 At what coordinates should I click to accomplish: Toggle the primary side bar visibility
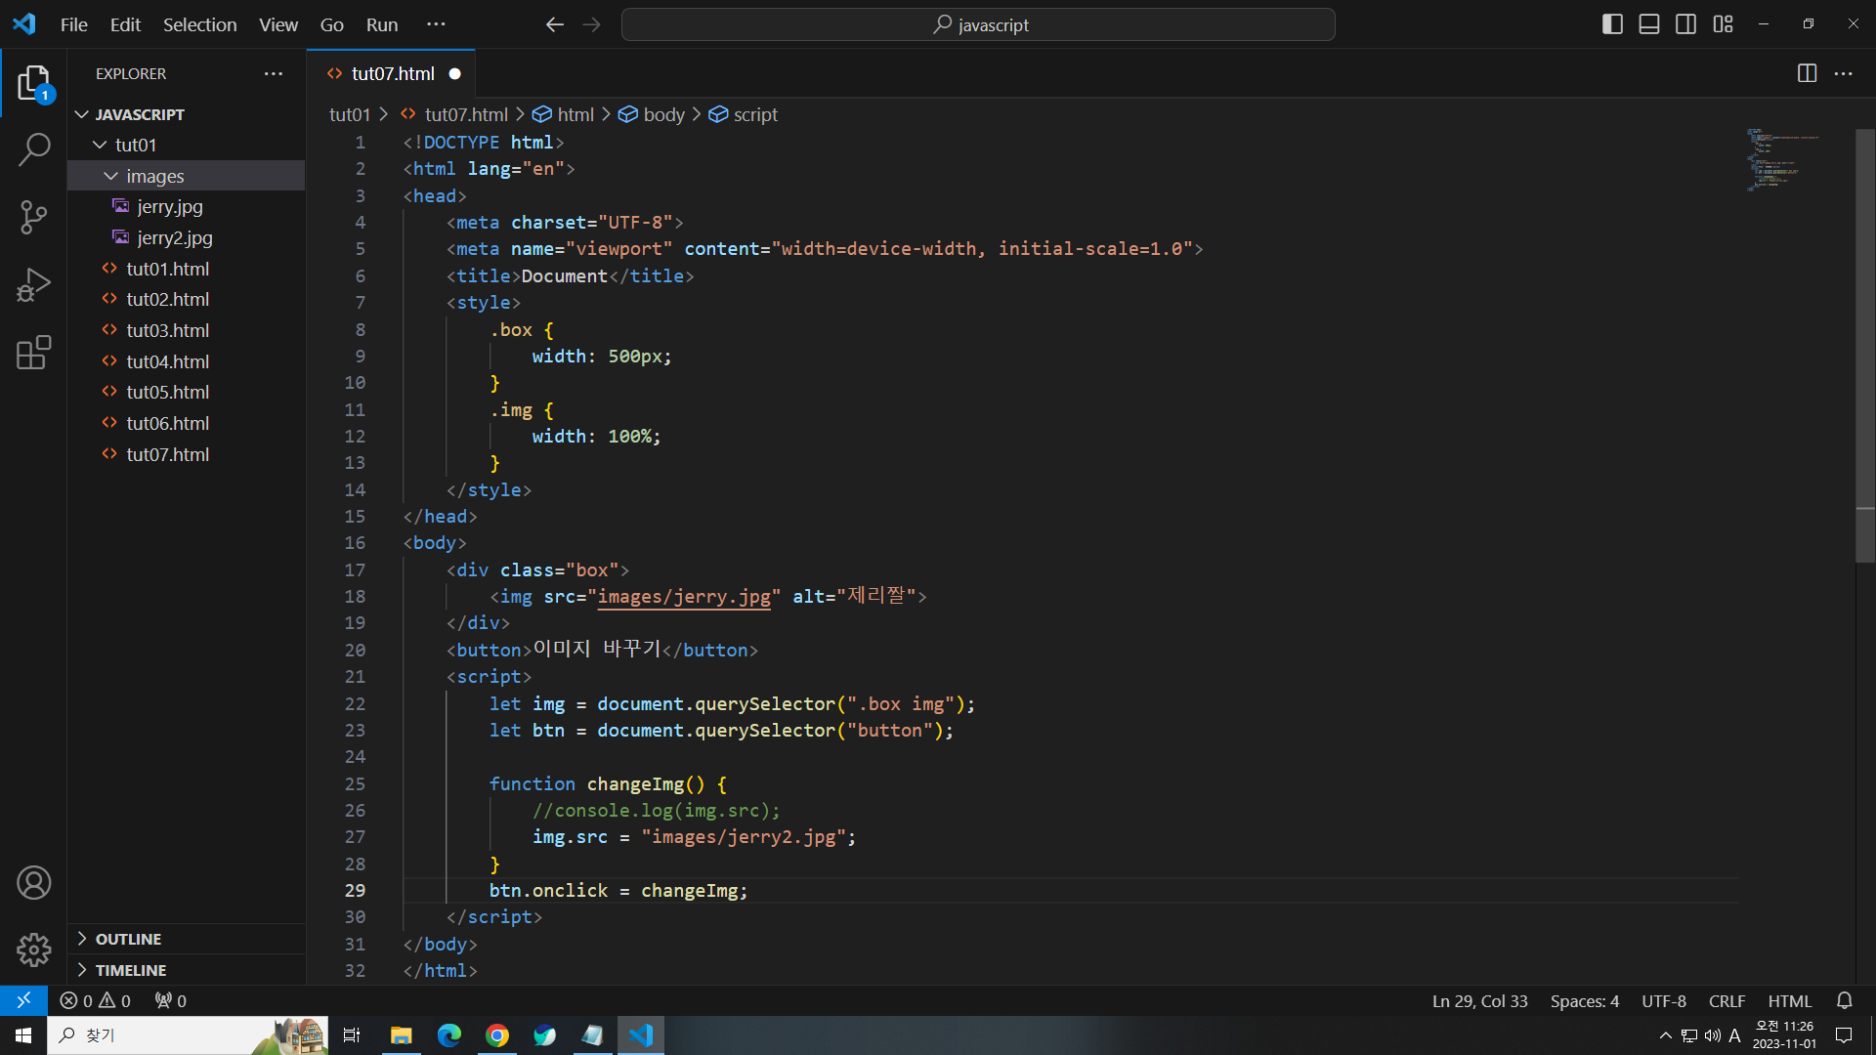click(1612, 24)
